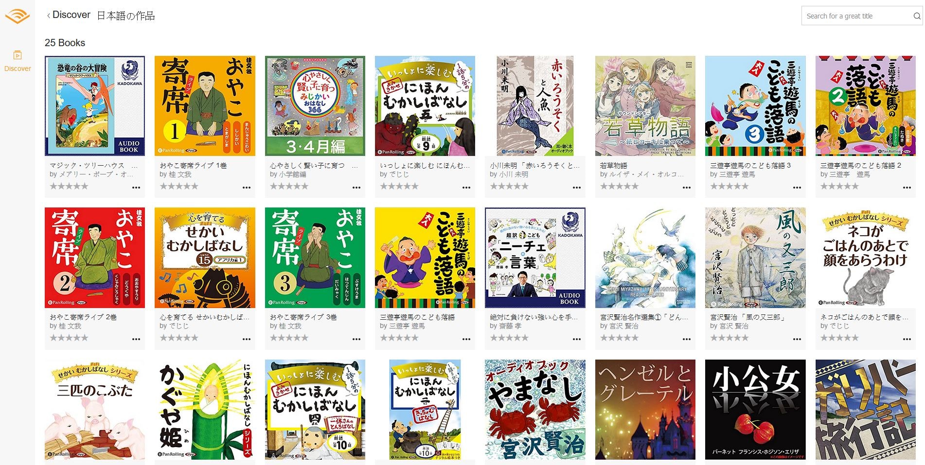This screenshot has height=465, width=925.
Task: Open more options for おやこ寄席ライブ 1巻
Action: (x=247, y=187)
